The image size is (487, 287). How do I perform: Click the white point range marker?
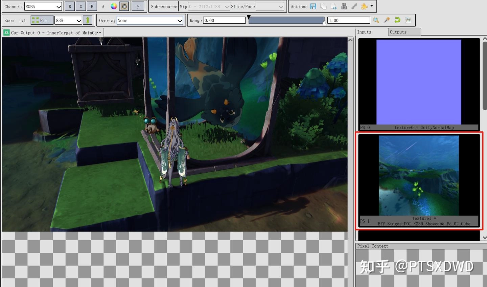(x=324, y=23)
